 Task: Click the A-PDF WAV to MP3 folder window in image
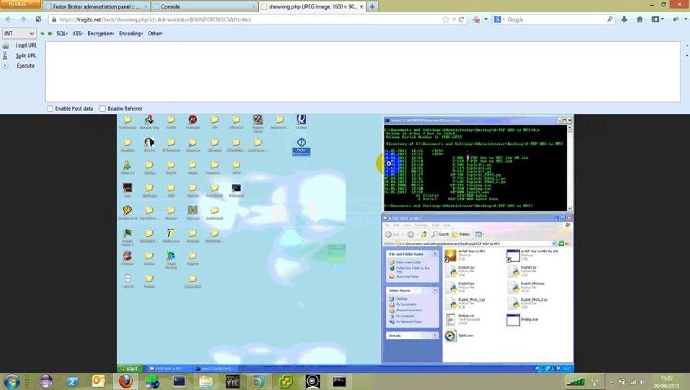click(x=478, y=288)
